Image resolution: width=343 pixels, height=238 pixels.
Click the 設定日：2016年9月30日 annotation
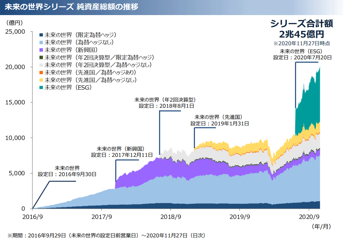pos(67,174)
